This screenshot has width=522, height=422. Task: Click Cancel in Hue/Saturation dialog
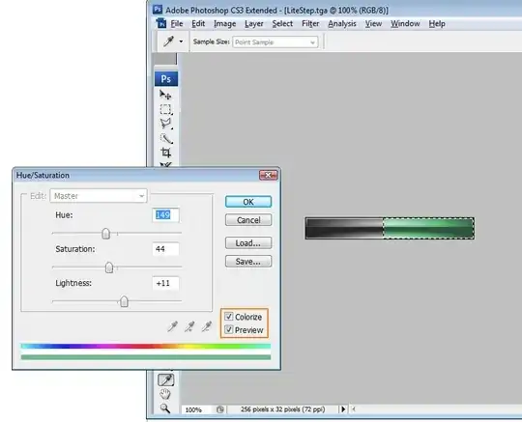point(248,220)
